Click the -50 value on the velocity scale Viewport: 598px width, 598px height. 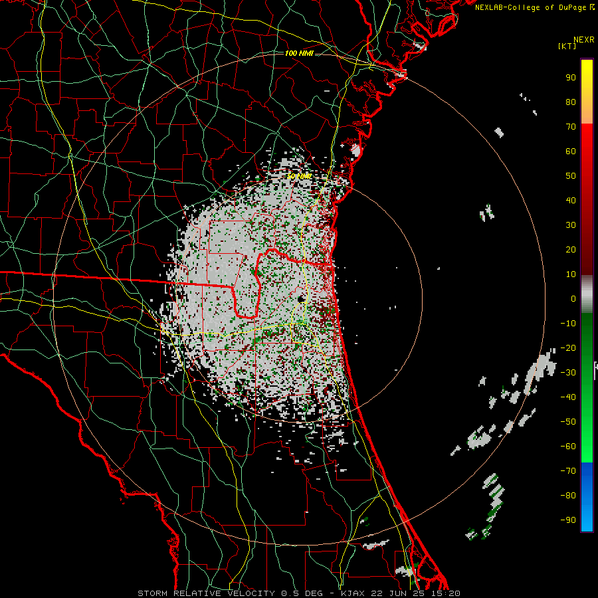tap(568, 422)
